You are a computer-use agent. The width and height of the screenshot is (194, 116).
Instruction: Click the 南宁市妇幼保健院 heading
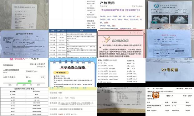tap(24, 34)
